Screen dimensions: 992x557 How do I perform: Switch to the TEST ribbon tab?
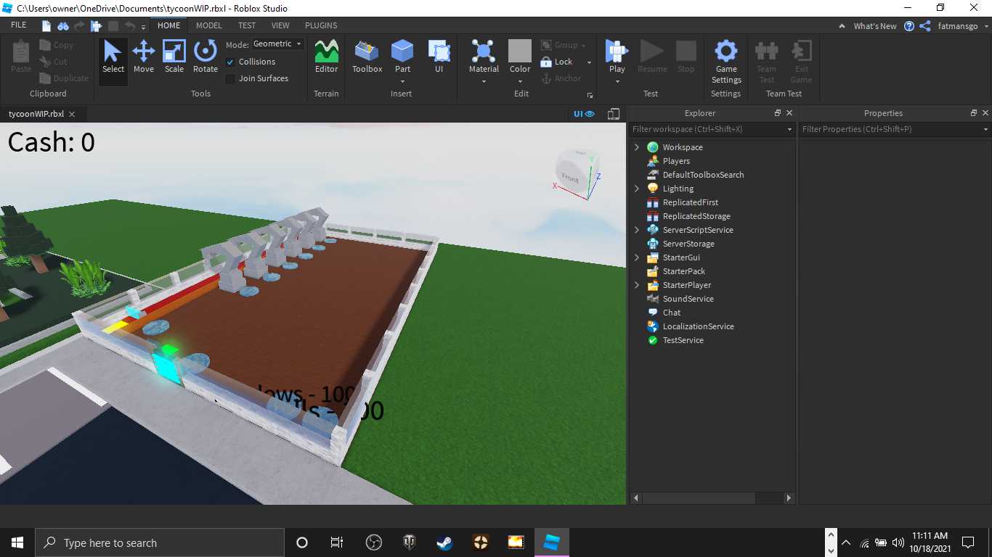click(x=247, y=25)
